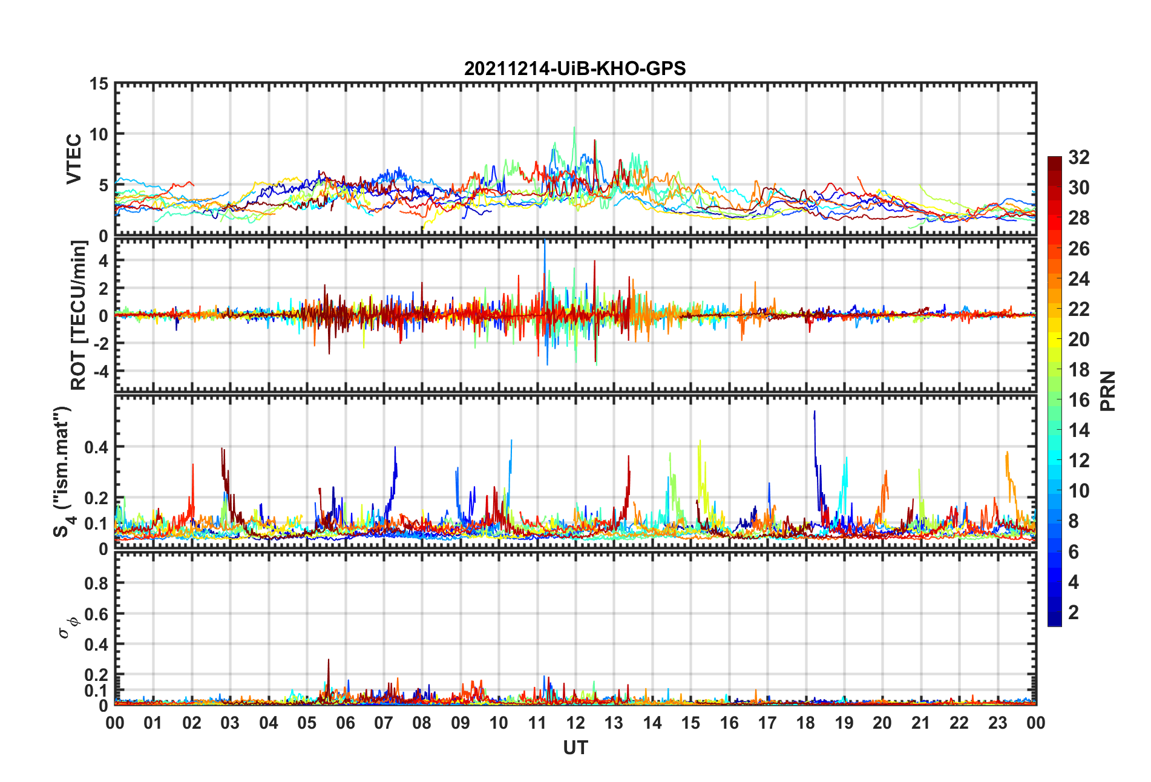Click the "05" hour tick on the UT axis

(x=307, y=723)
